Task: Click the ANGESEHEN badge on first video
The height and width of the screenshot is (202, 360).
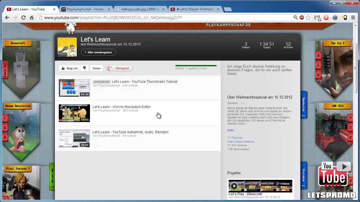Action: tap(102, 82)
